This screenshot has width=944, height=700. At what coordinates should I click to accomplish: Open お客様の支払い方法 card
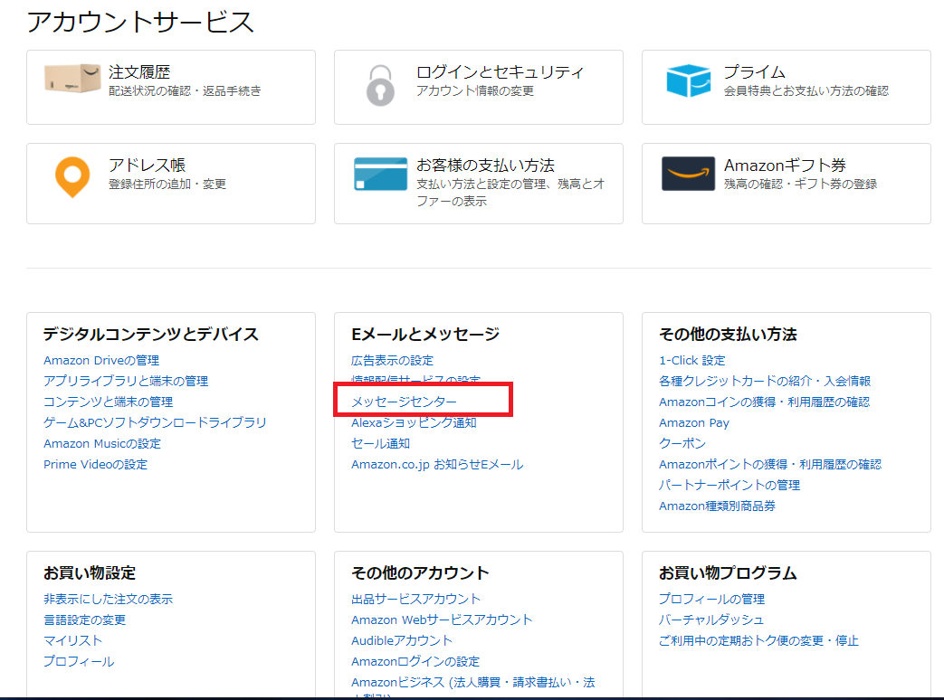coord(479,184)
